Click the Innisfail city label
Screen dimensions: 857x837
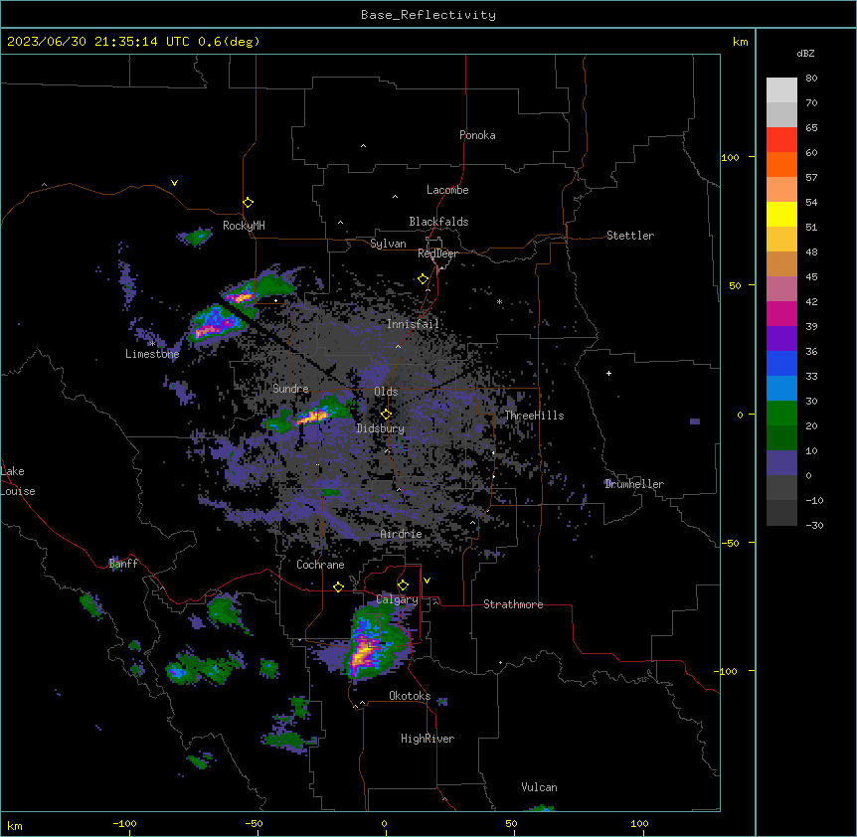click(x=413, y=324)
